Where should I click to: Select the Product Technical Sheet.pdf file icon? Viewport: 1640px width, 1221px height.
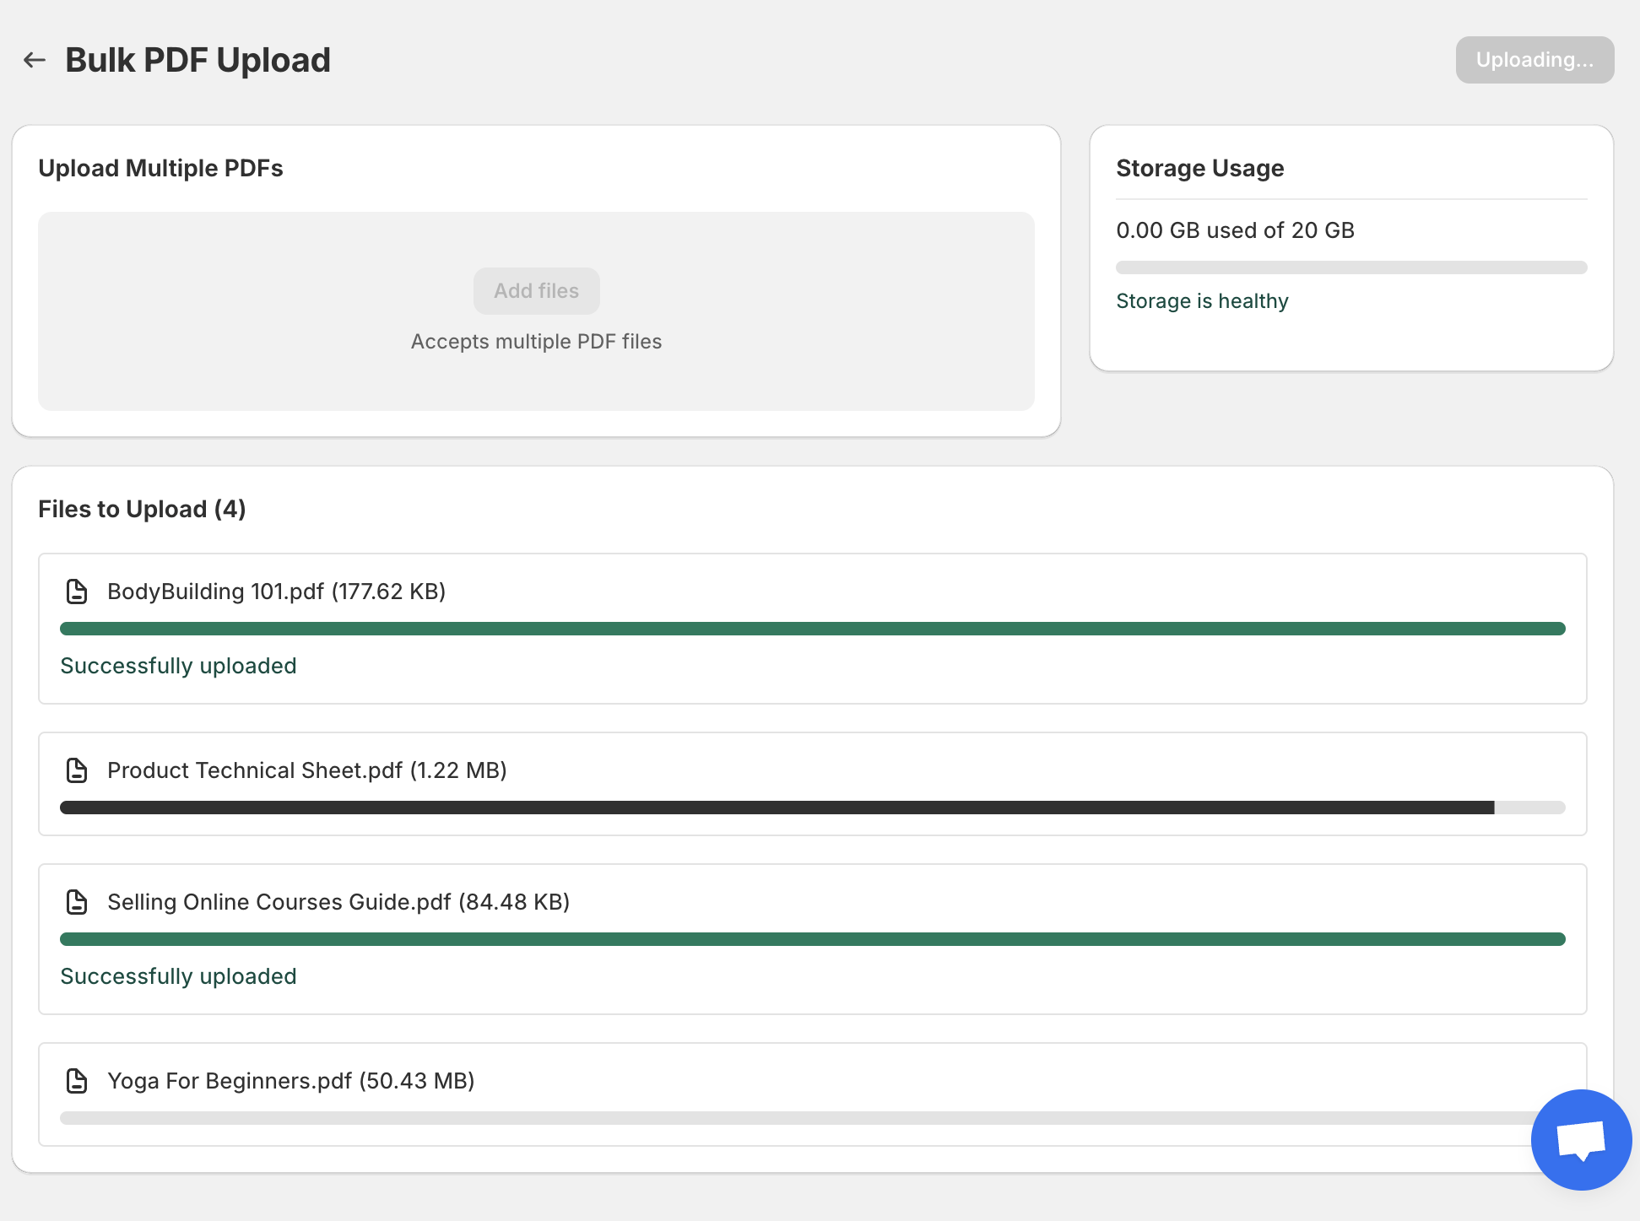click(77, 770)
